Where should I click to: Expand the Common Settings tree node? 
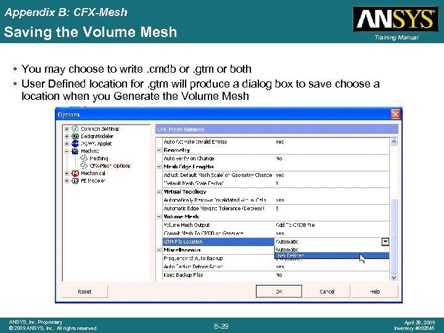pyautogui.click(x=67, y=129)
